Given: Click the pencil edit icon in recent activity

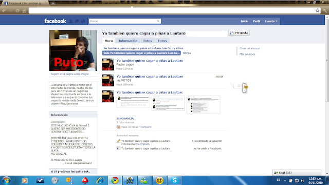Looking at the screenshot, I should [x=118, y=141].
